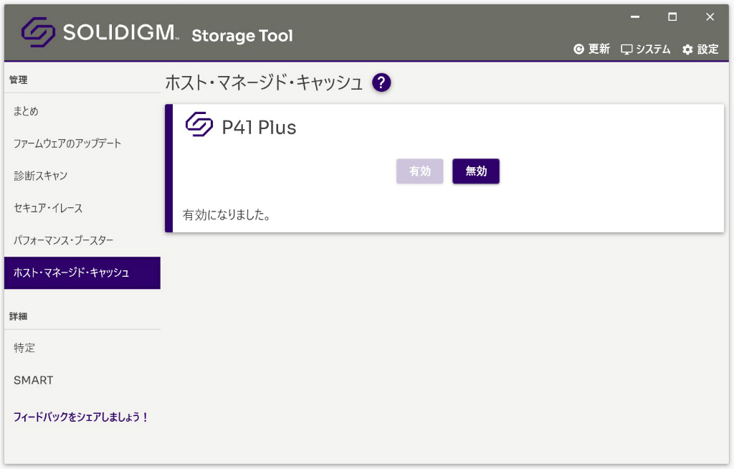Maximize the Storage Tool window

pyautogui.click(x=672, y=17)
